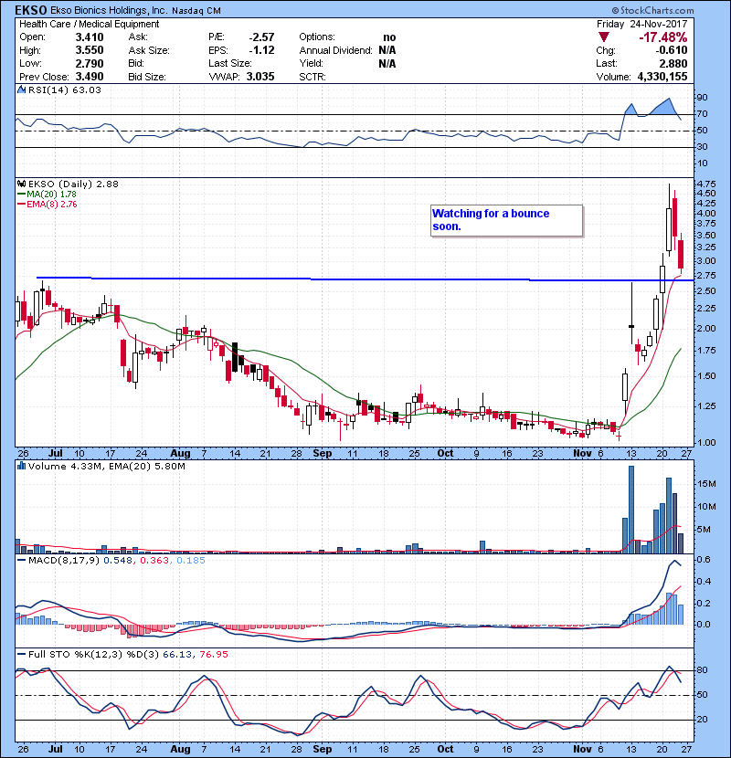Click the dash marker before the Full STO label
The image size is (731, 758).
coord(21,654)
